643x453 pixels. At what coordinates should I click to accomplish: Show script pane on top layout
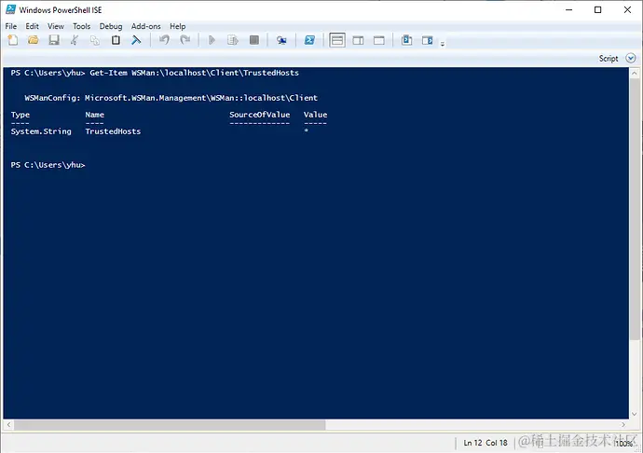337,40
